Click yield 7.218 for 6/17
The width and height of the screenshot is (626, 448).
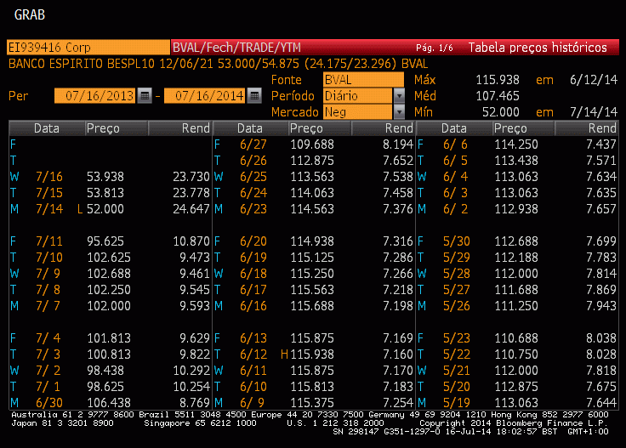(398, 290)
